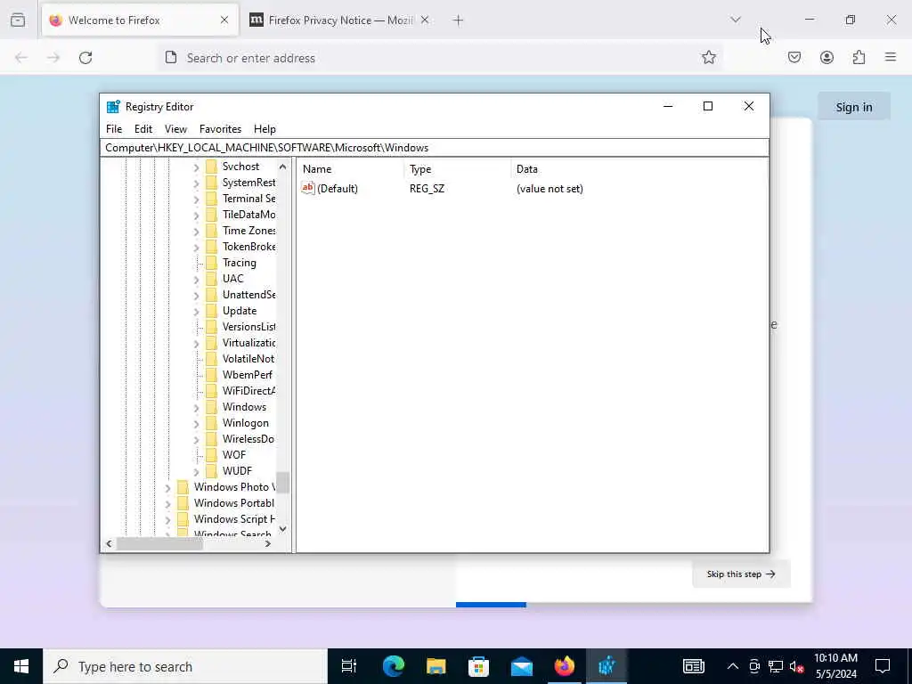Select the WOF key in the tree

pyautogui.click(x=234, y=455)
